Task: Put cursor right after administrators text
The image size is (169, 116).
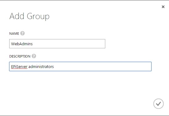Action: pos(54,67)
